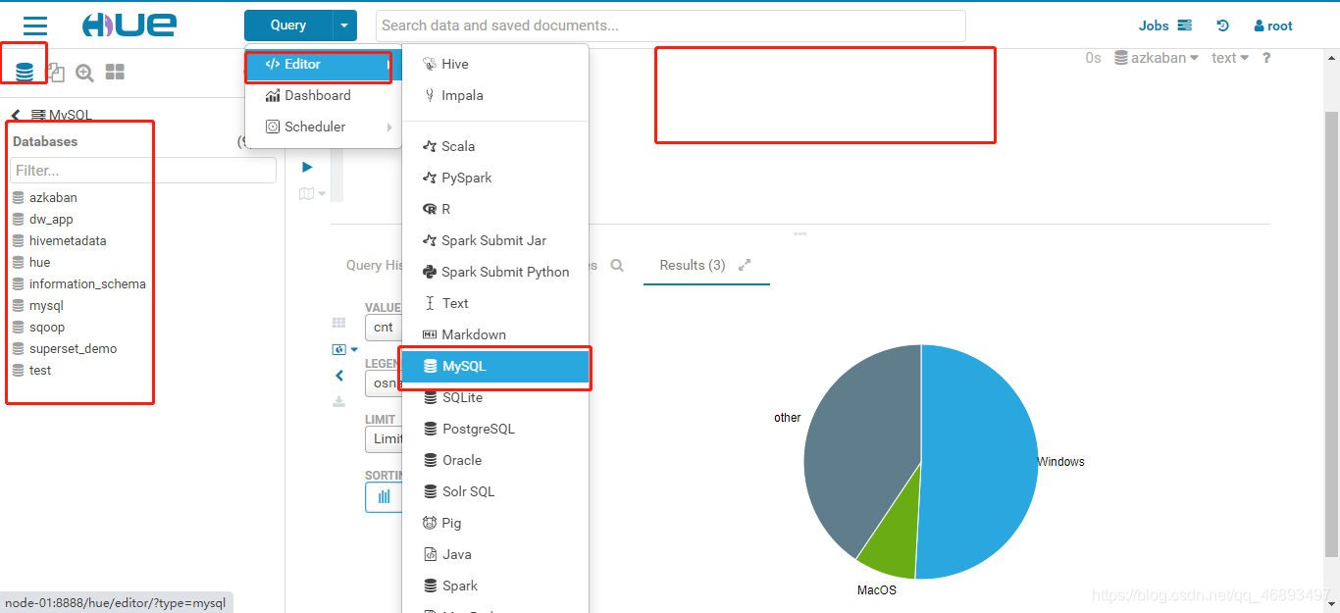
Task: Open the Jobs browser
Action: click(x=1165, y=26)
